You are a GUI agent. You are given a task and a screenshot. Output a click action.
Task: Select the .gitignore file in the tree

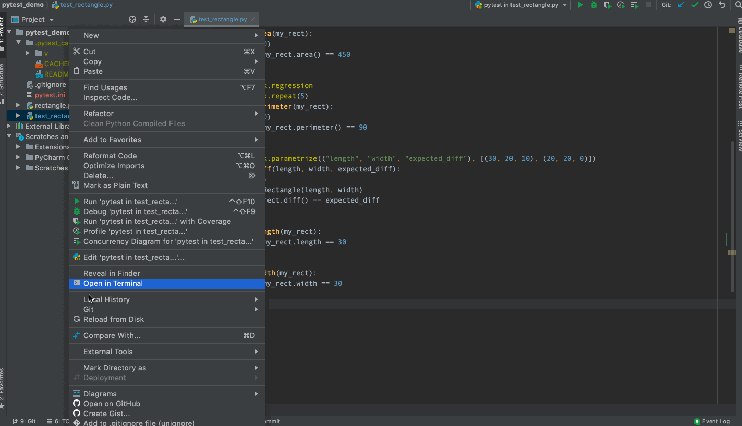[x=50, y=84]
